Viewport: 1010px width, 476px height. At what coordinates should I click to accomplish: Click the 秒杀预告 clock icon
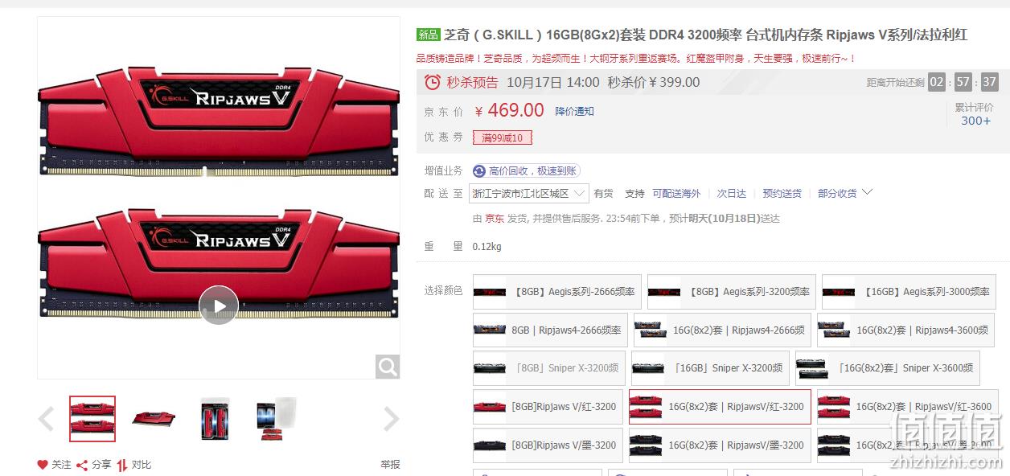point(433,82)
